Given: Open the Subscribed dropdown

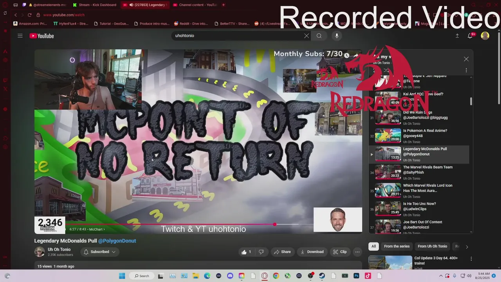Looking at the screenshot, I should coord(100,252).
